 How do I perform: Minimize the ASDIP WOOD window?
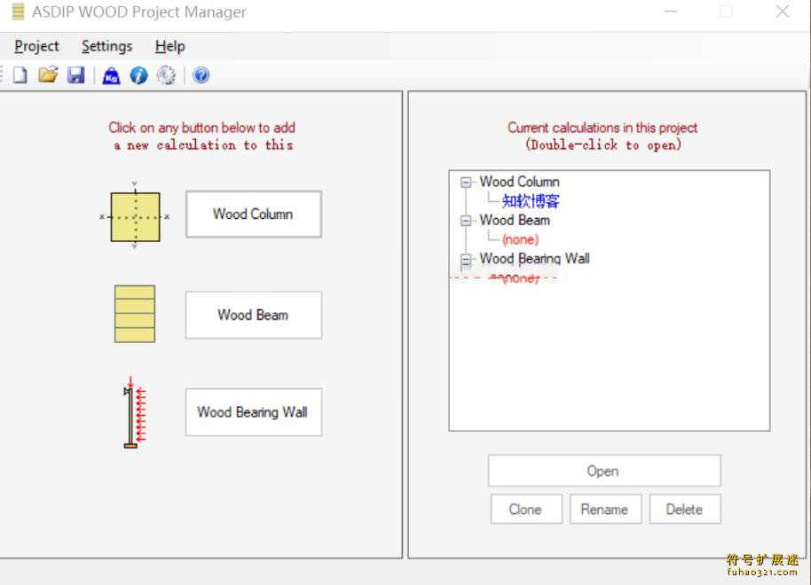[x=671, y=12]
